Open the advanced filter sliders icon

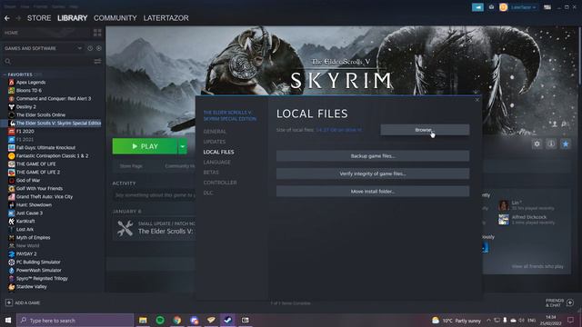click(97, 61)
